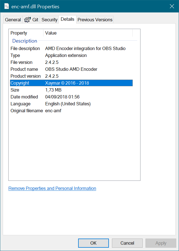Click the Cancel button
Viewport: 179px width, 251px height.
point(127,243)
